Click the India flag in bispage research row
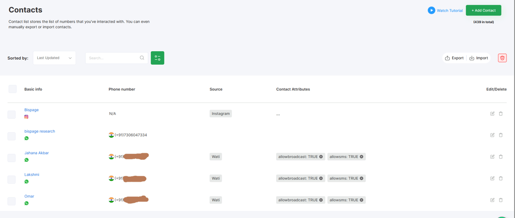 111,135
